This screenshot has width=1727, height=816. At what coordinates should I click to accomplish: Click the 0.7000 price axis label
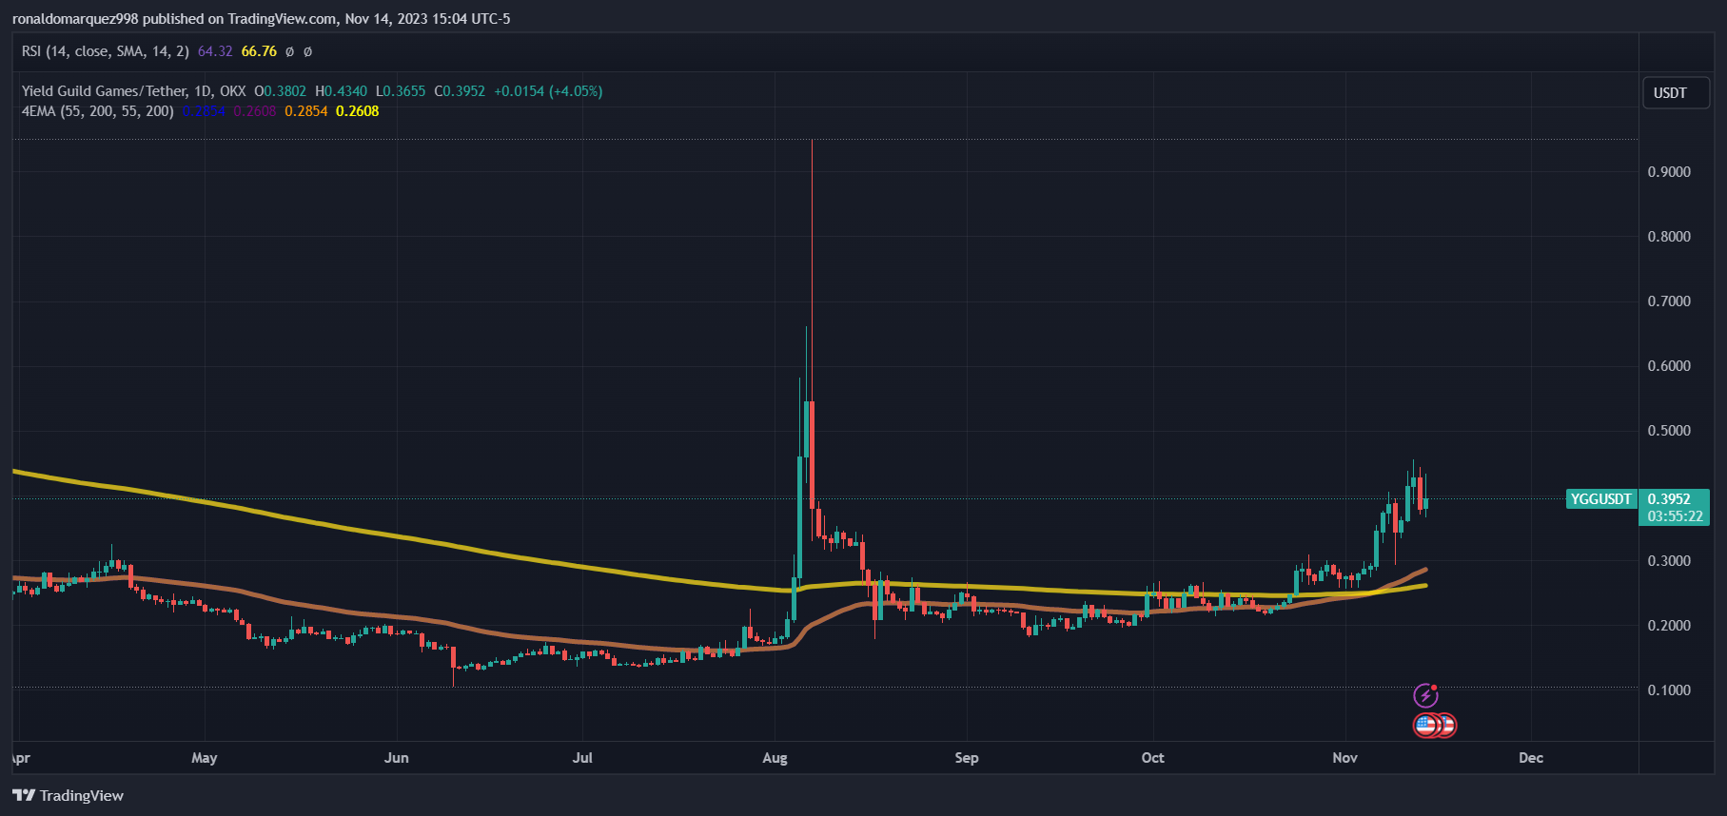coord(1669,301)
